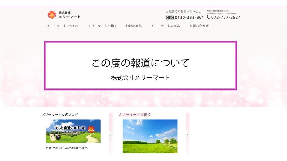Viewport: 287px width, 161px height.
Task: Click the sun logo inside blog banner
Action: [92, 129]
